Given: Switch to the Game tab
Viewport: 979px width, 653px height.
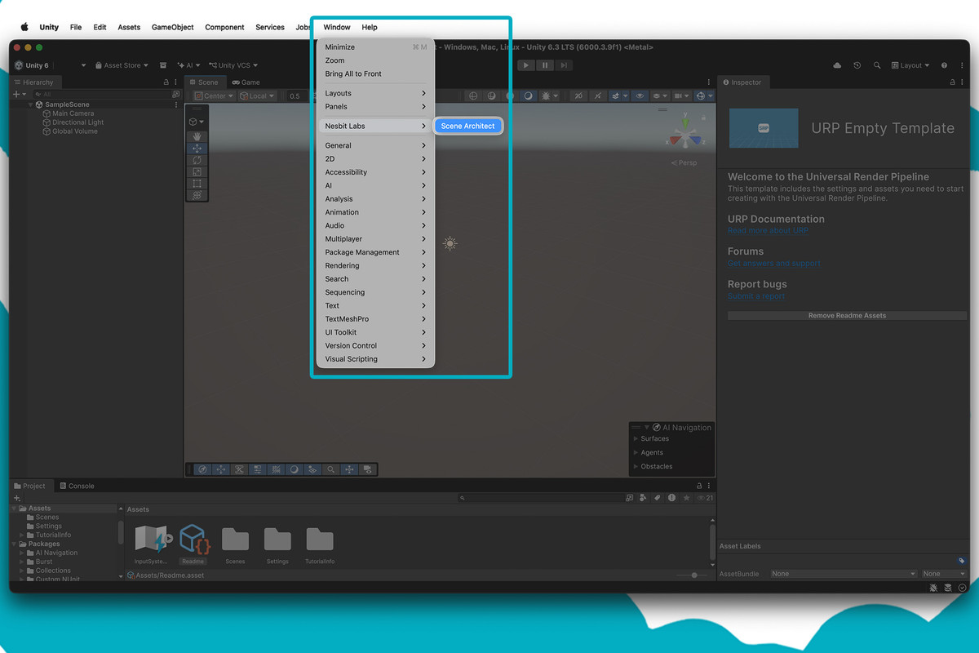Looking at the screenshot, I should 246,82.
